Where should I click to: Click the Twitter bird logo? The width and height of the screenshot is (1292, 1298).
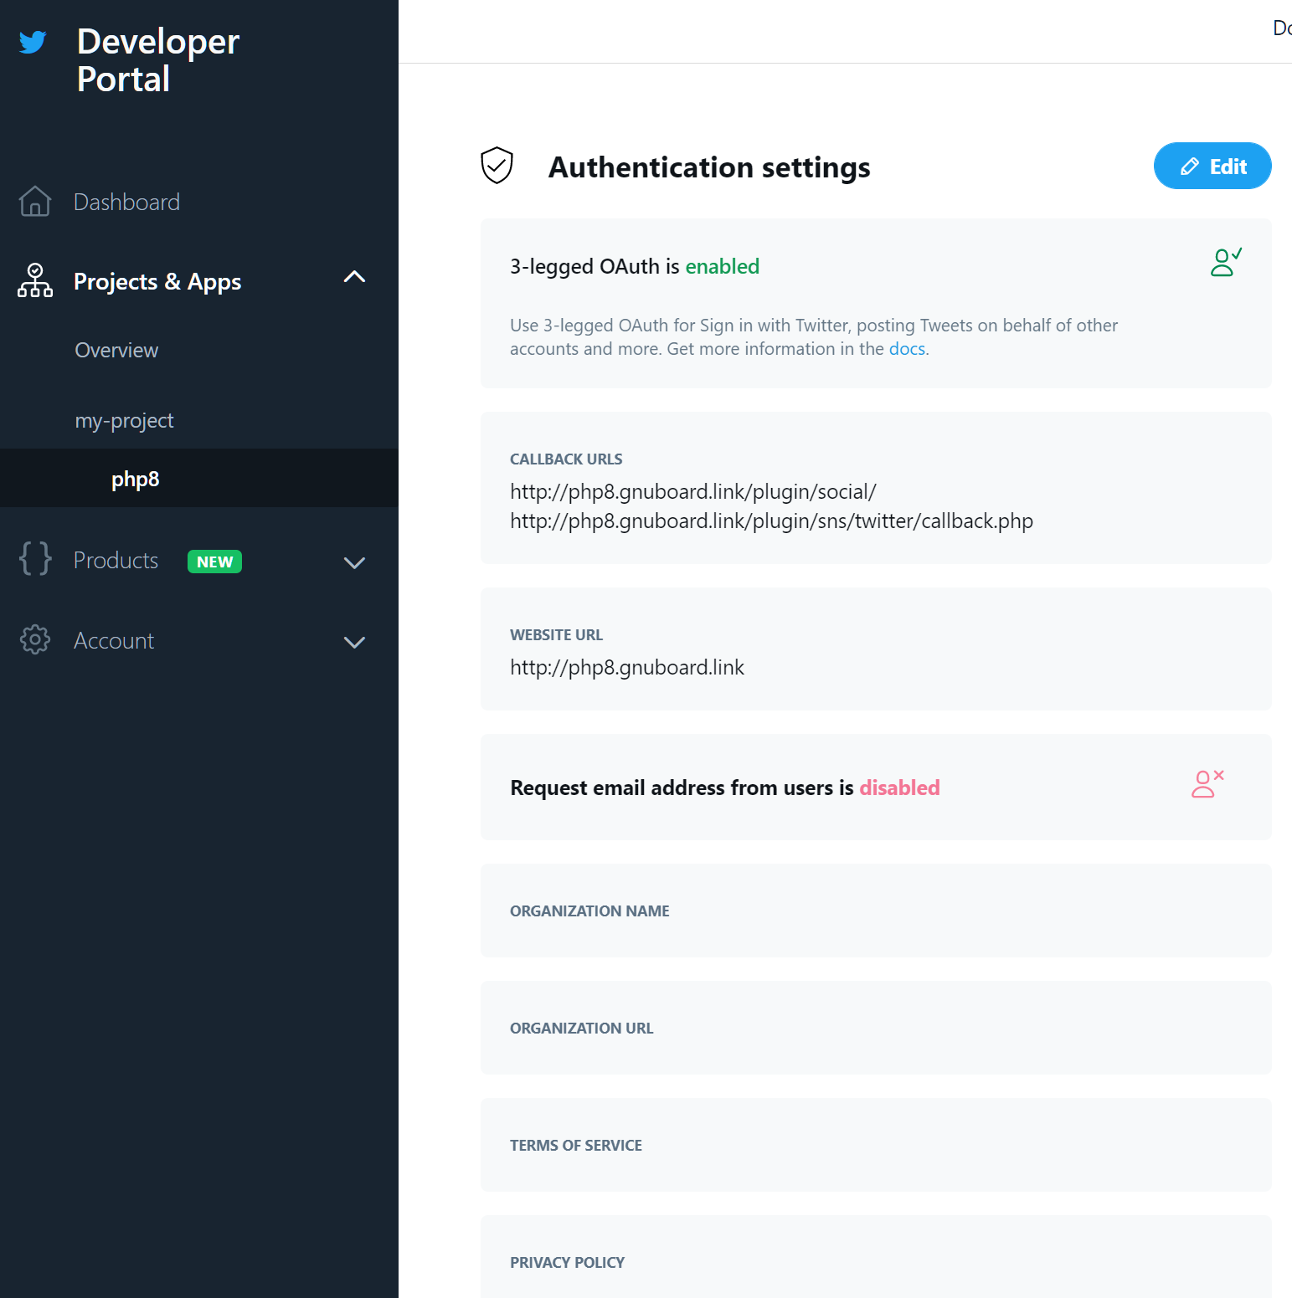[33, 42]
